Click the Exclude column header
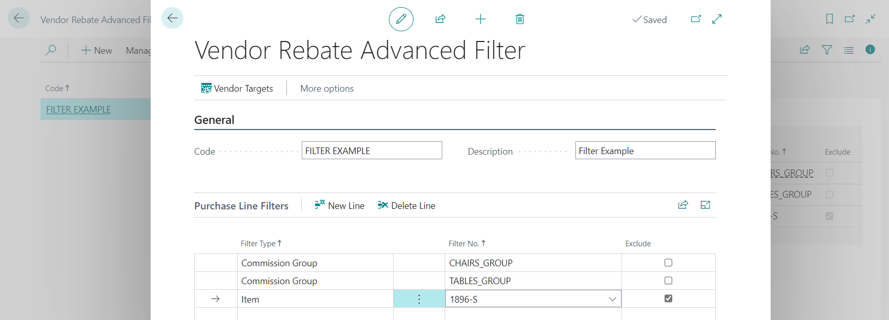 coord(638,244)
